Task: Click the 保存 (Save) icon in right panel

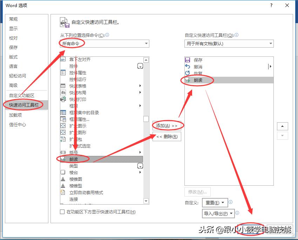Action: (188, 60)
